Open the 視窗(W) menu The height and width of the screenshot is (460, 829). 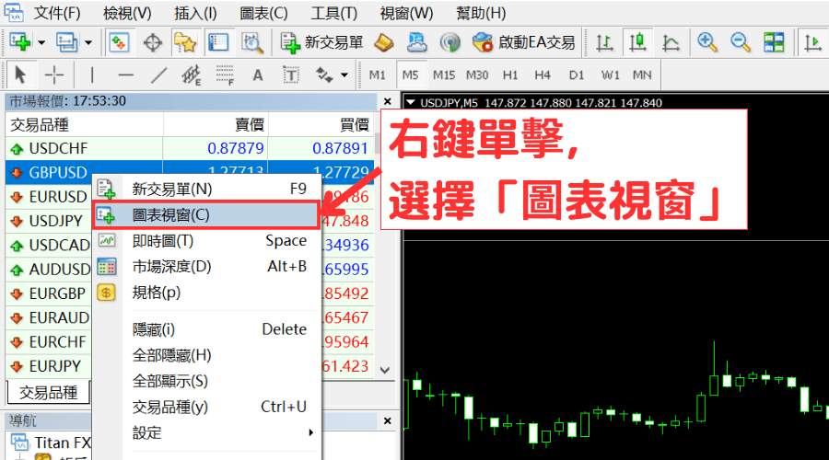[x=406, y=13]
